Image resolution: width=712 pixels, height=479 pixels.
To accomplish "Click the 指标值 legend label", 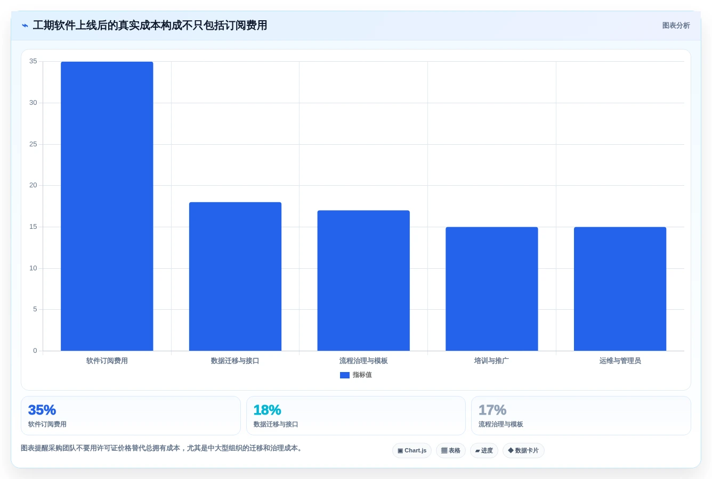I will 362,375.
